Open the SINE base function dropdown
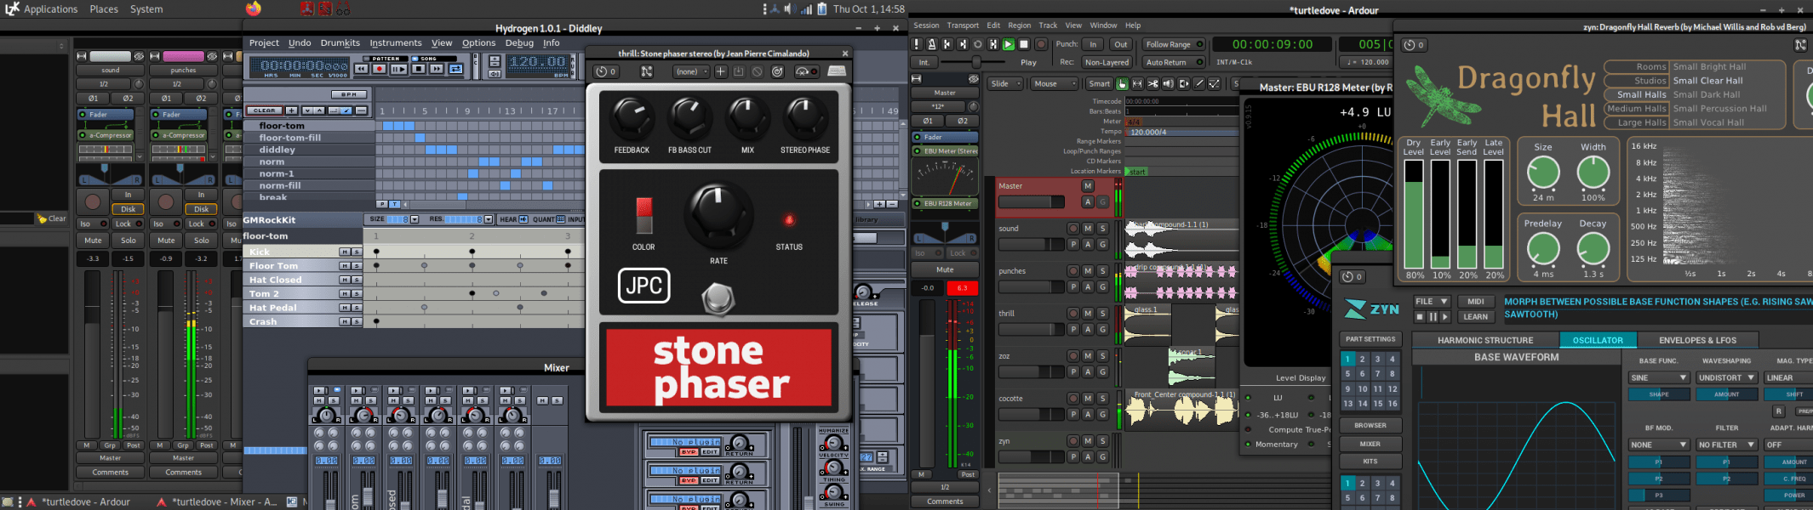The image size is (1813, 510). pyautogui.click(x=1659, y=377)
